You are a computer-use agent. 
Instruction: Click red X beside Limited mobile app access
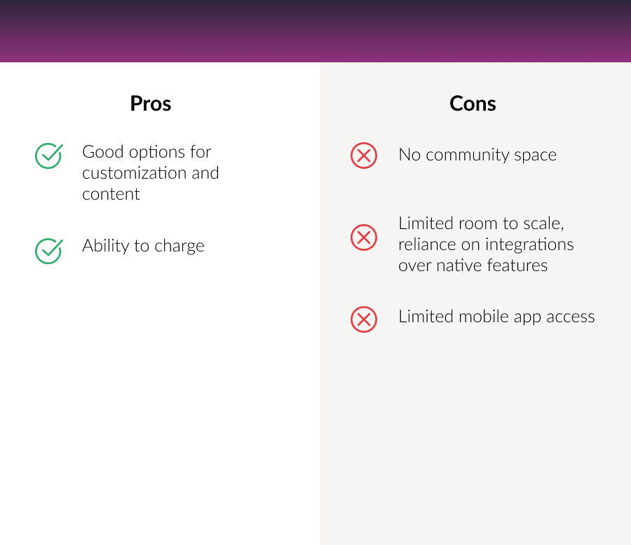pyautogui.click(x=363, y=319)
